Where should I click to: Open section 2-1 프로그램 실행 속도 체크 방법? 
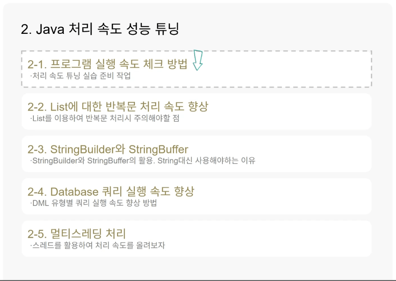(x=107, y=64)
